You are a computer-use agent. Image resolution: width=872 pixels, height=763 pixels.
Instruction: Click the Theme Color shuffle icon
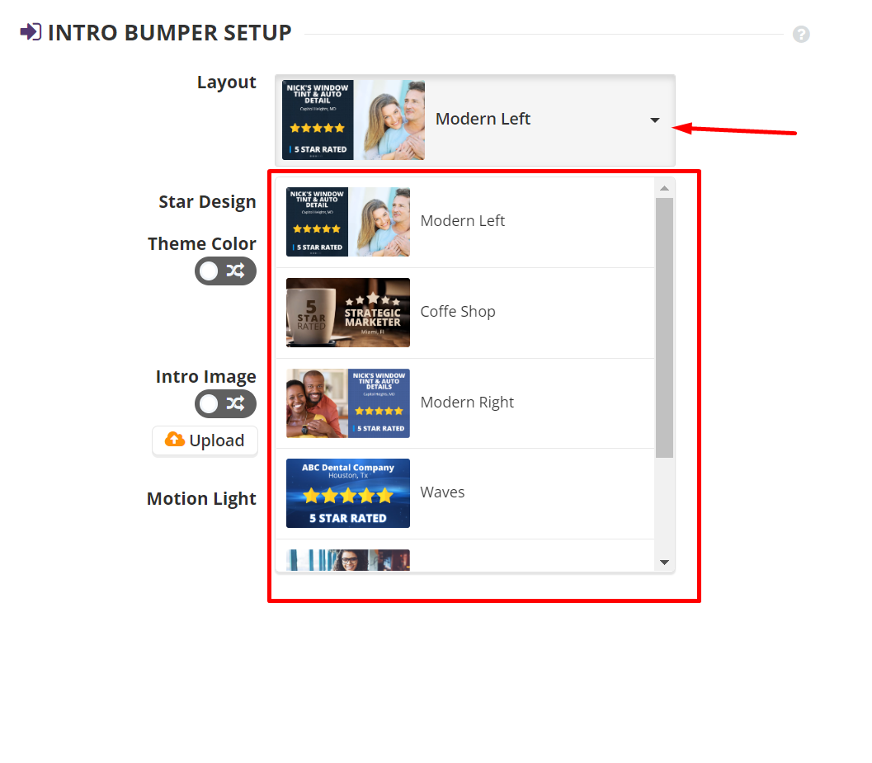pyautogui.click(x=235, y=271)
